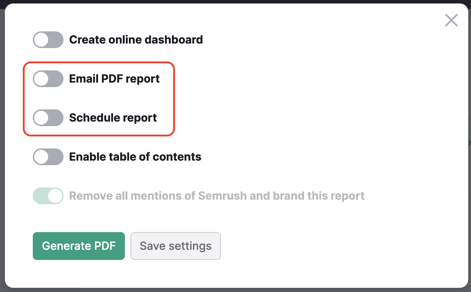471x292 pixels.
Task: Toggle Remove all mentions of Semrush switch
Action: (48, 196)
